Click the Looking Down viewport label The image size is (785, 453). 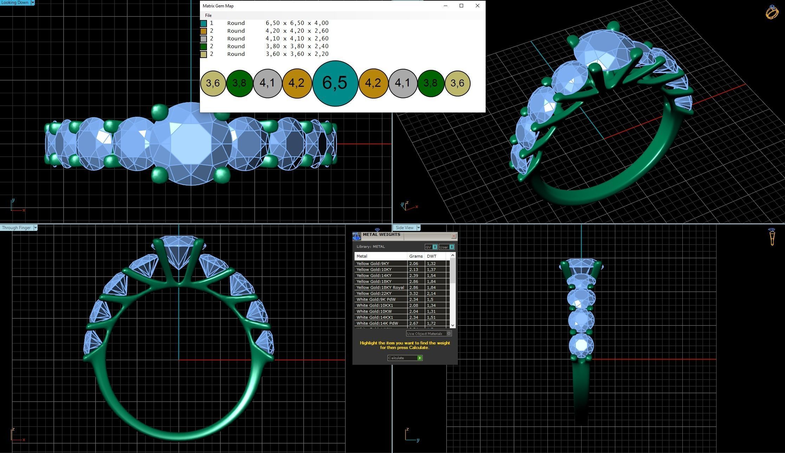tap(15, 2)
